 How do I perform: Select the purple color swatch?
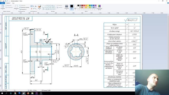[x=96, y=5]
